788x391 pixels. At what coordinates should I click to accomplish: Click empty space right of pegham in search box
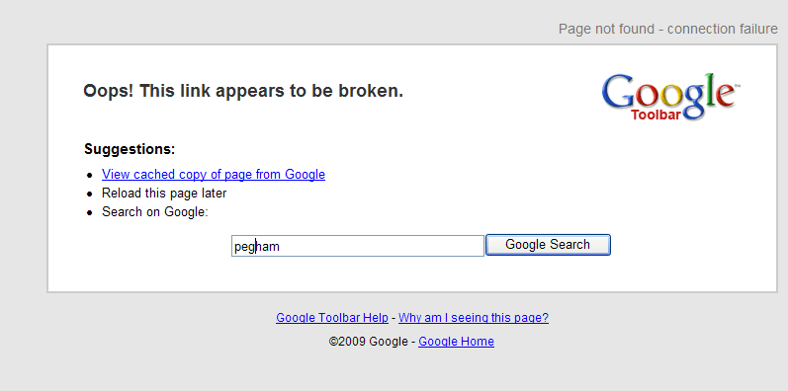pos(382,246)
